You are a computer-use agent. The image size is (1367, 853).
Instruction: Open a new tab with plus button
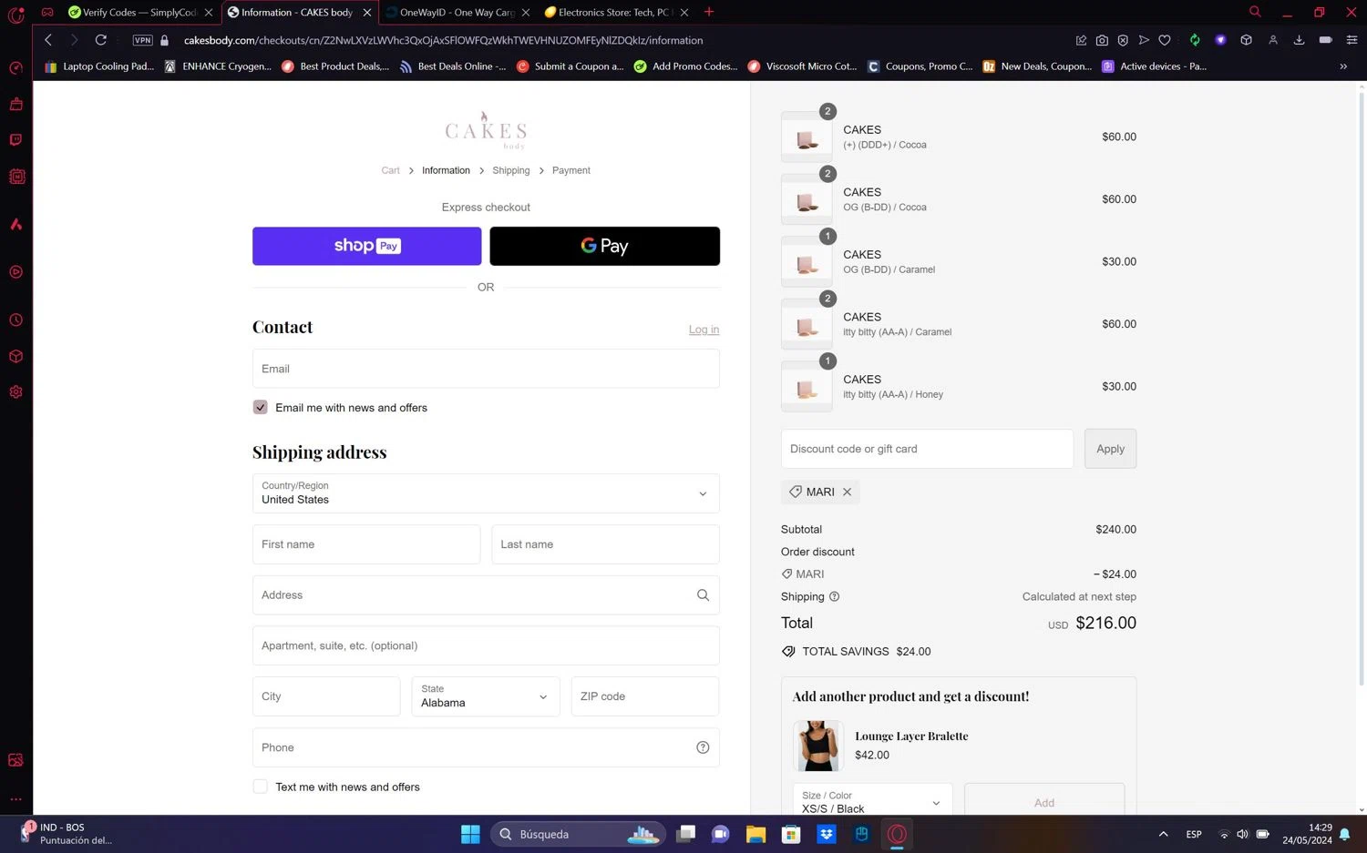click(x=709, y=12)
